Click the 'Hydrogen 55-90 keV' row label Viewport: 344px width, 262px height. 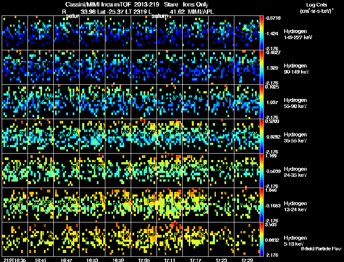pos(295,103)
